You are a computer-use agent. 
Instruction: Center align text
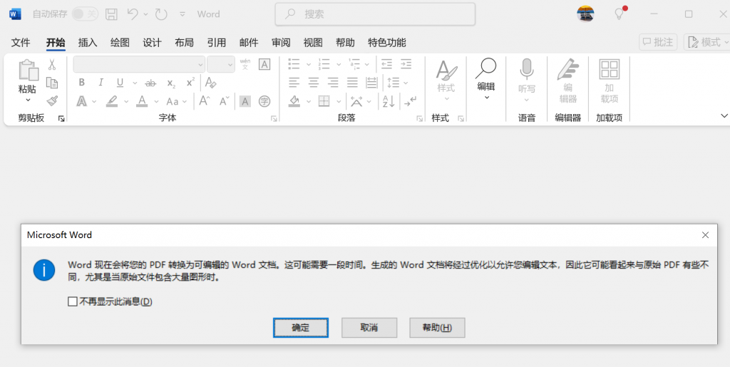click(x=314, y=83)
